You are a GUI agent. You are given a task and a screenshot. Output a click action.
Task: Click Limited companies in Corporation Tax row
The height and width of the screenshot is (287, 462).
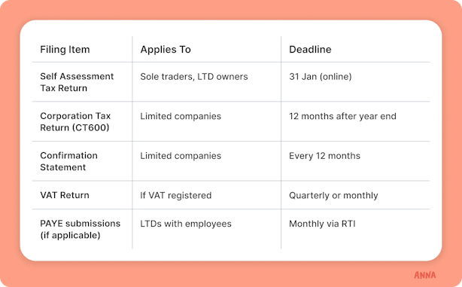(x=181, y=116)
